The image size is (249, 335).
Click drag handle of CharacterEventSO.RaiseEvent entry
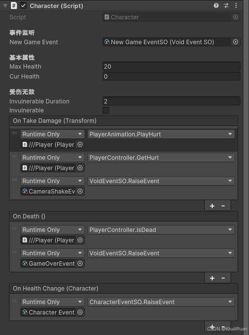[14, 301]
